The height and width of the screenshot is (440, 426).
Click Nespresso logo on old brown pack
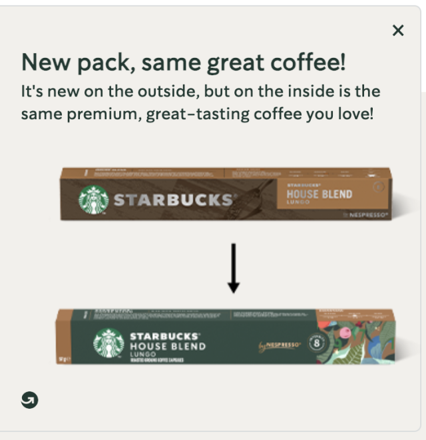point(366,215)
